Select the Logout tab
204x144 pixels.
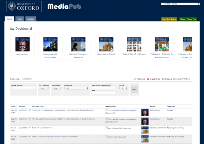point(31,19)
